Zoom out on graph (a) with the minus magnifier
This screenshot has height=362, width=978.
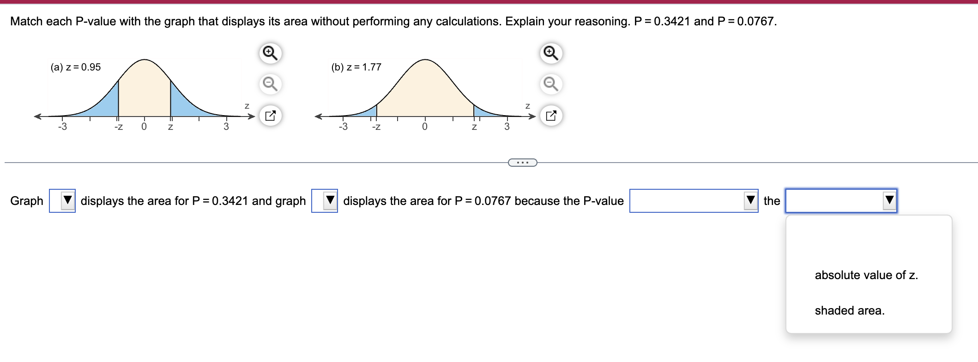[270, 84]
